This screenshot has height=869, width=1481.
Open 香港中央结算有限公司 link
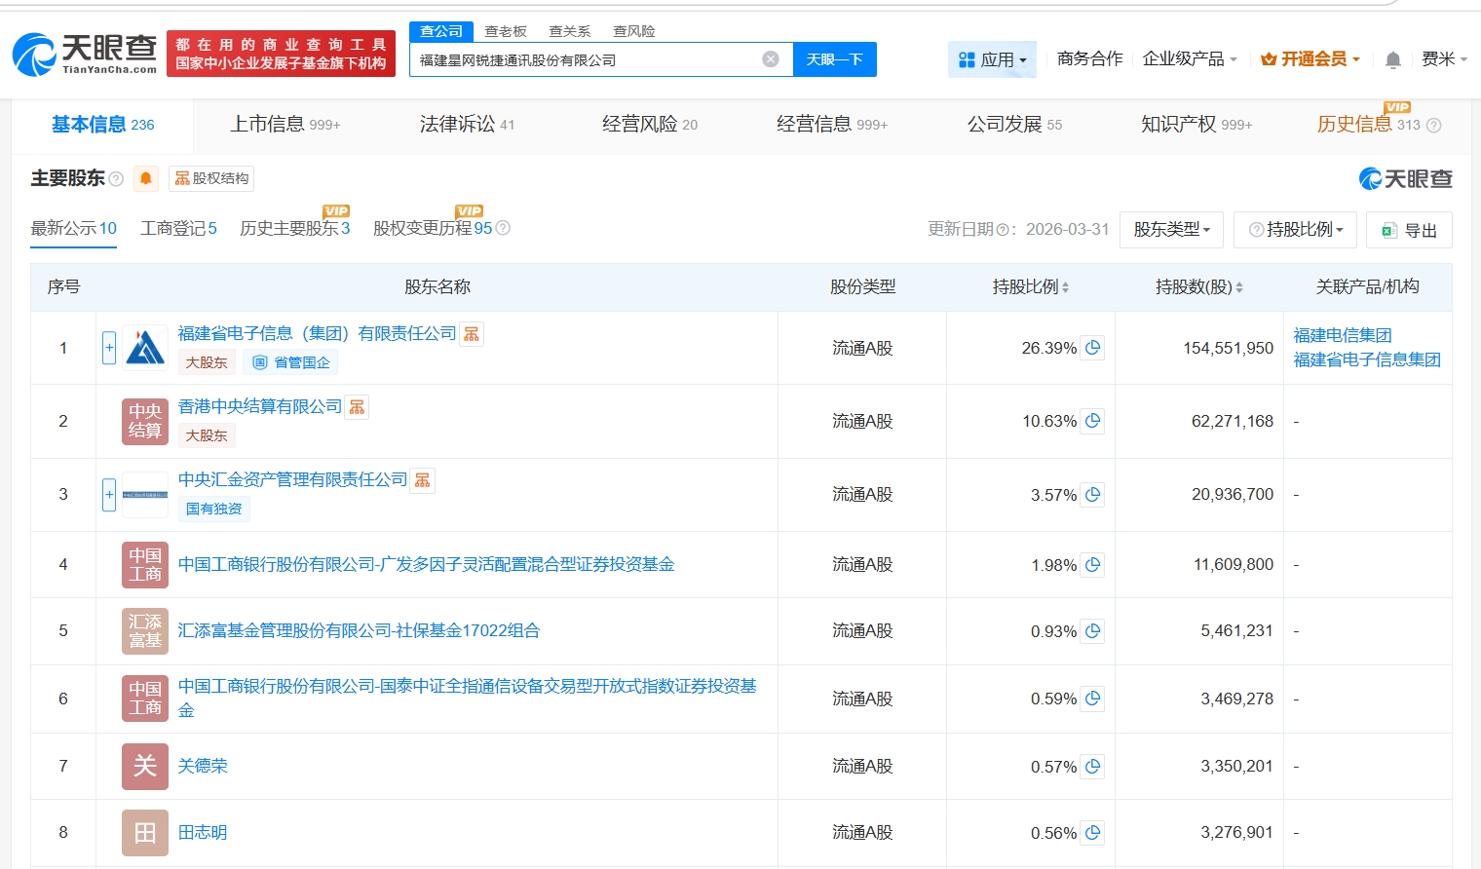[x=260, y=407]
